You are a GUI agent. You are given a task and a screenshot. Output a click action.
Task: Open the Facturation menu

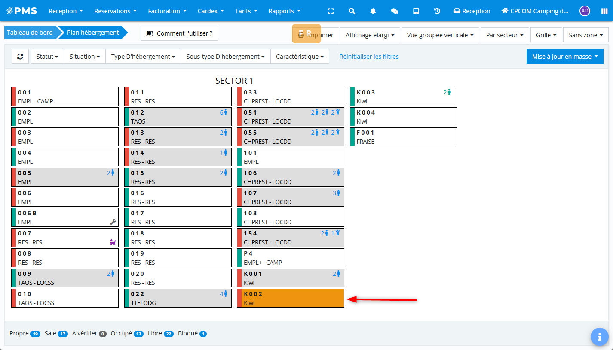[167, 11]
